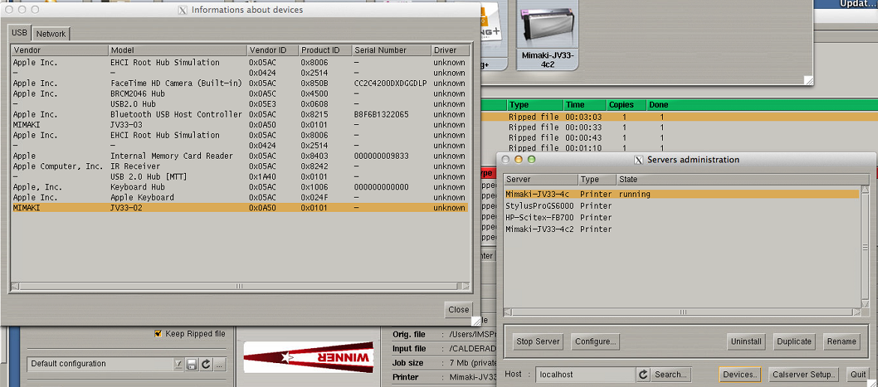The height and width of the screenshot is (387, 878).
Task: Switch to the USB tab
Action: tap(19, 33)
